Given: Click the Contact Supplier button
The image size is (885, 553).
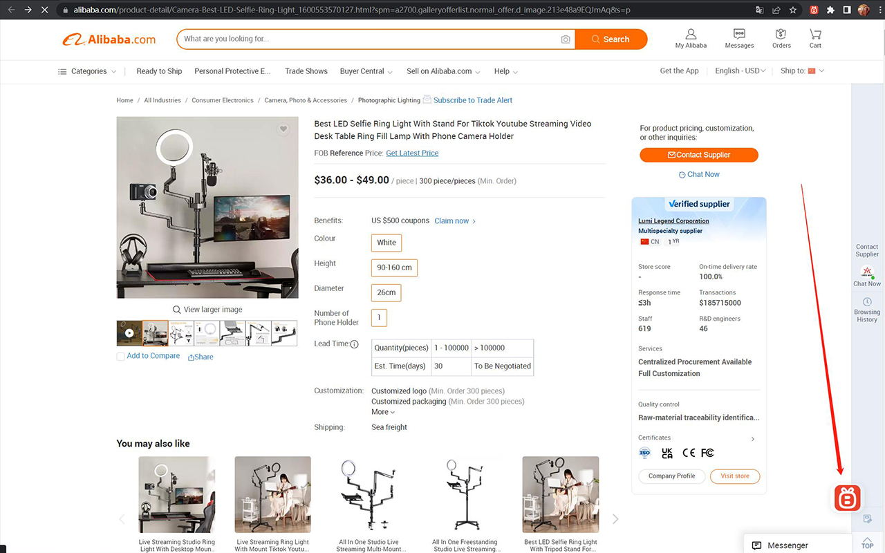Looking at the screenshot, I should pyautogui.click(x=698, y=155).
